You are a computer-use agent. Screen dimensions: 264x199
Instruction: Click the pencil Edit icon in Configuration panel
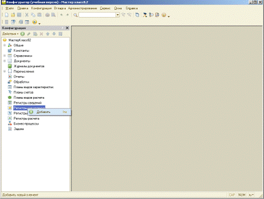click(x=29, y=34)
